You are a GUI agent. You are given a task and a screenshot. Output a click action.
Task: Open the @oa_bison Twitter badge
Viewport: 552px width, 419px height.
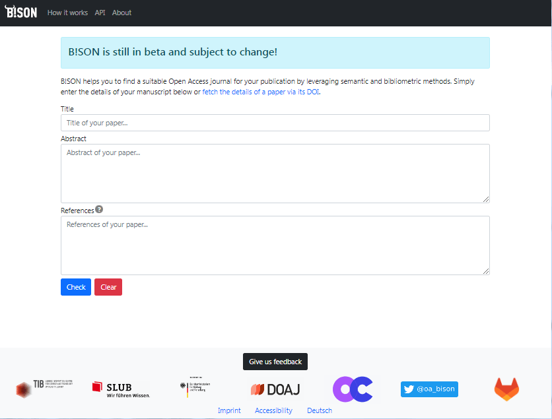[429, 389]
